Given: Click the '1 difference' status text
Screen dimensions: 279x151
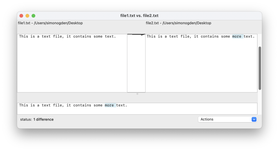Looking at the screenshot, I should [43, 119].
